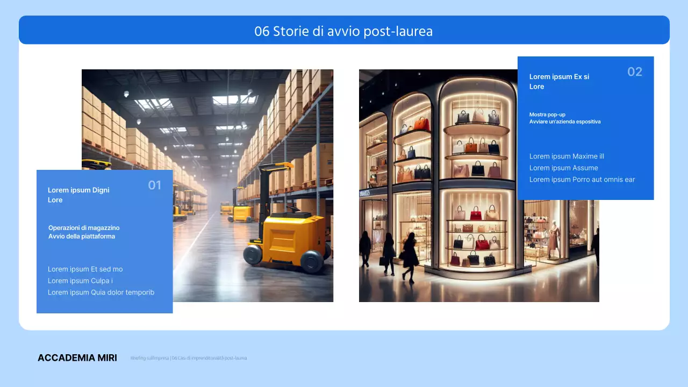Click the slide title '06 Storie di avvio post-laurea'
The image size is (688, 387).
tap(343, 32)
